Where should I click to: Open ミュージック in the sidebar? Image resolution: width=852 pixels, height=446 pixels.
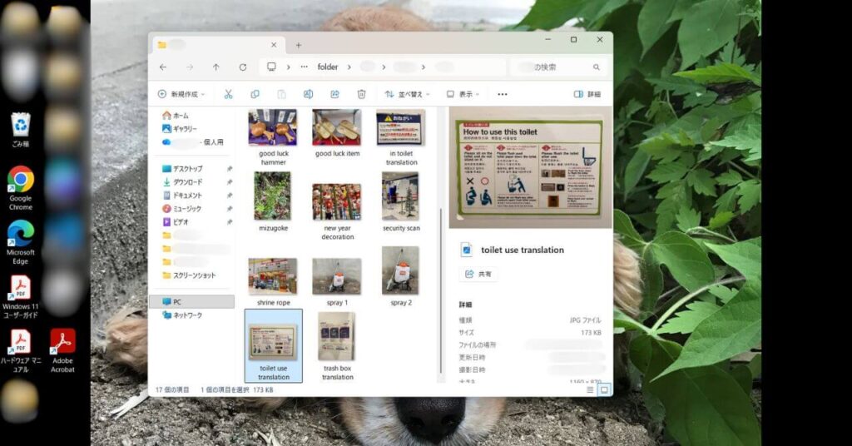coord(182,209)
